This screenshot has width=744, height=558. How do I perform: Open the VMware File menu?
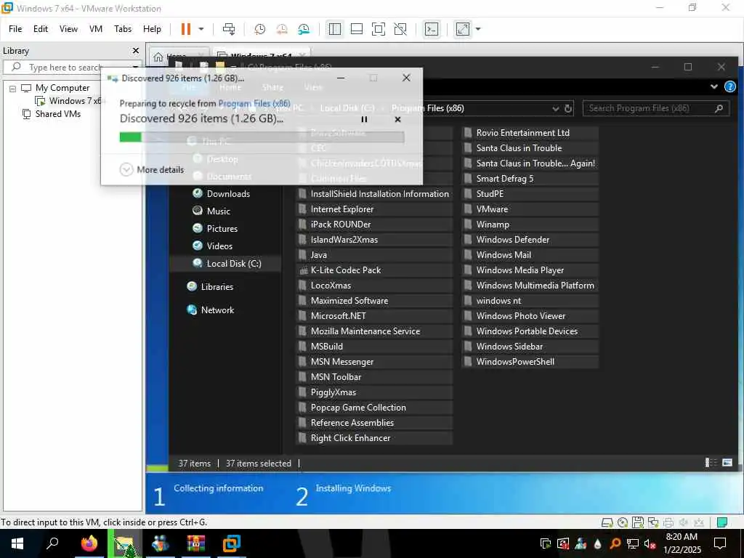15,29
